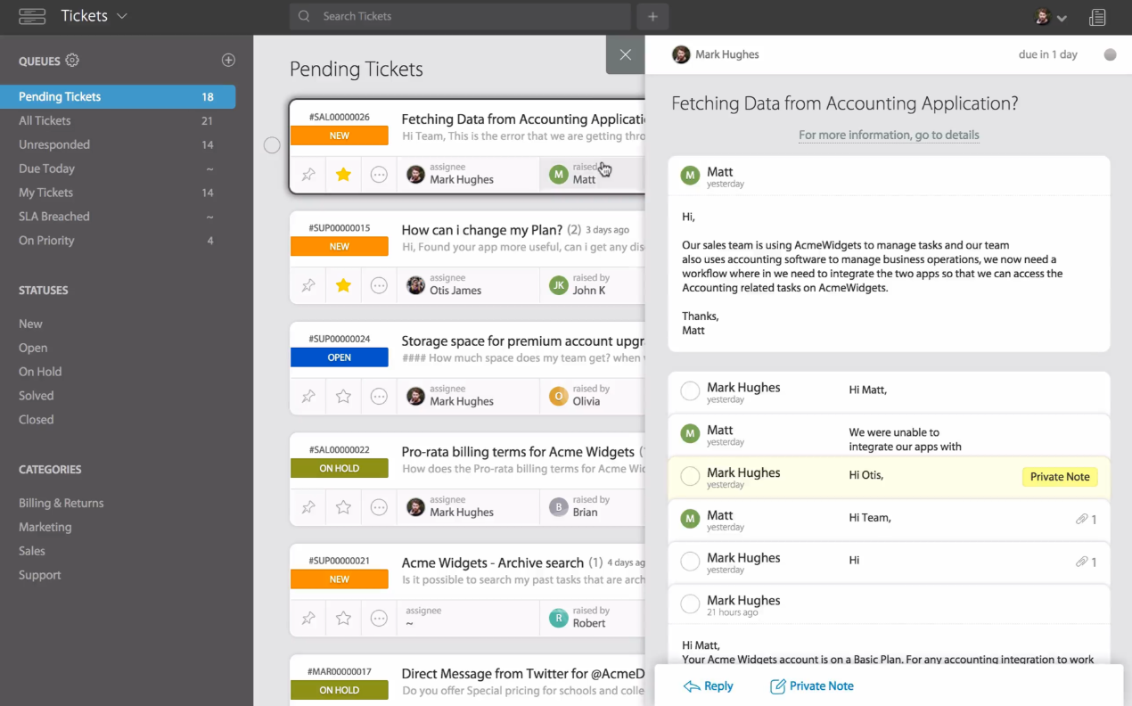The image size is (1132, 706).
Task: Click the add new queue plus icon
Action: tap(228, 60)
